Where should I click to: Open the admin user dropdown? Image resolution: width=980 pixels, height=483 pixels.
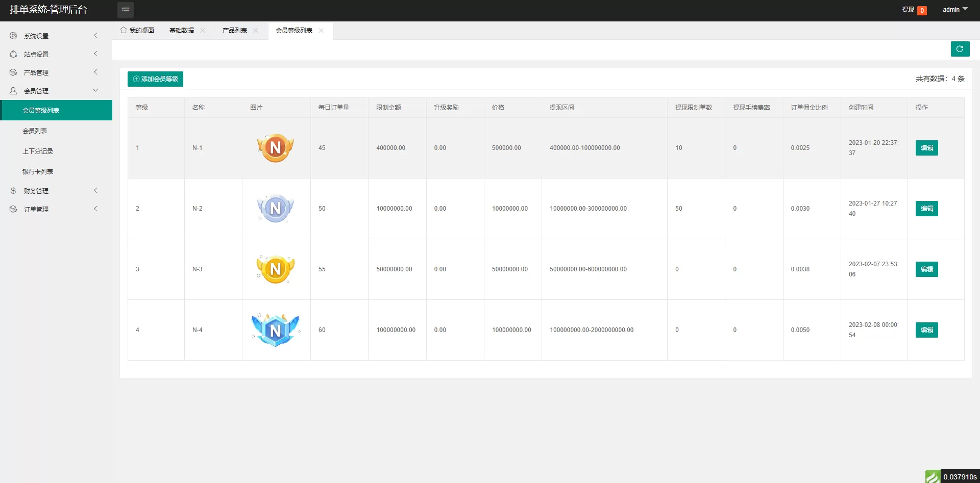click(x=954, y=10)
